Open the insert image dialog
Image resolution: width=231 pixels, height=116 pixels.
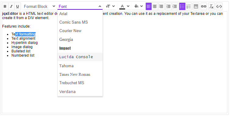click(196, 6)
